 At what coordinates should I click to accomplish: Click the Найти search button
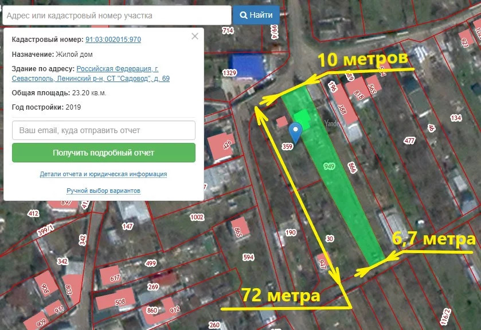(x=256, y=15)
